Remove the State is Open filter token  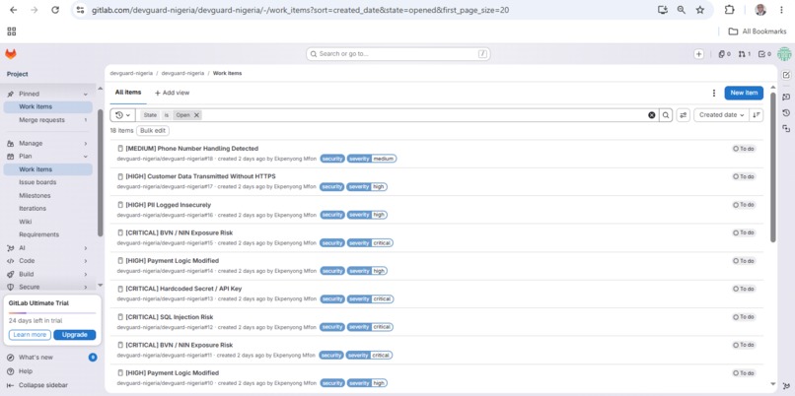[196, 115]
